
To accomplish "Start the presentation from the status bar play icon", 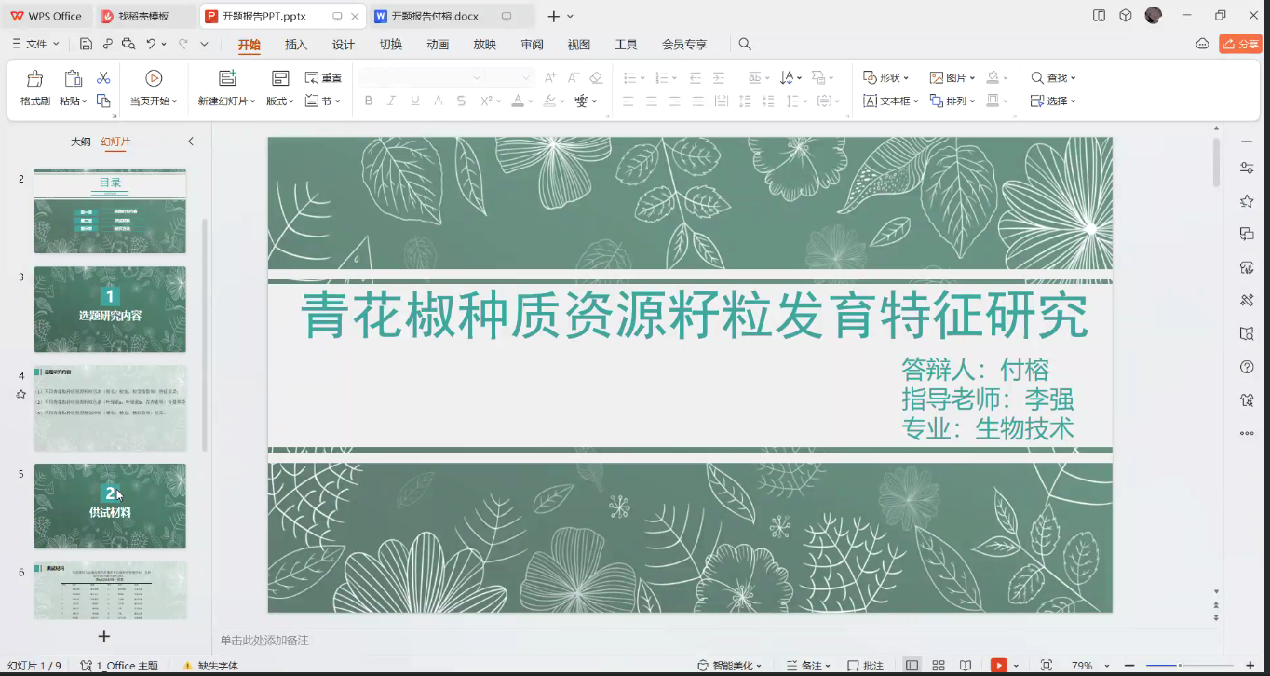I will coord(1000,666).
